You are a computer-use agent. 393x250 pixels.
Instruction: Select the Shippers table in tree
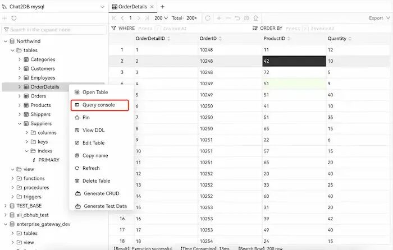tap(40, 114)
